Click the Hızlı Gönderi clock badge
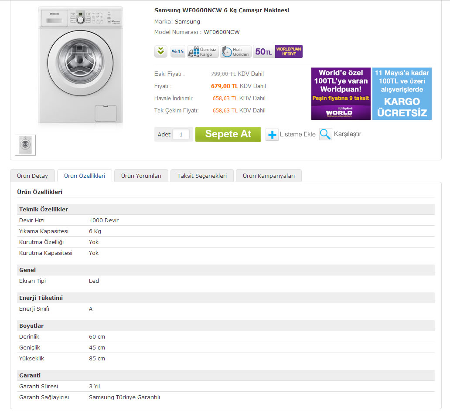 [x=235, y=52]
